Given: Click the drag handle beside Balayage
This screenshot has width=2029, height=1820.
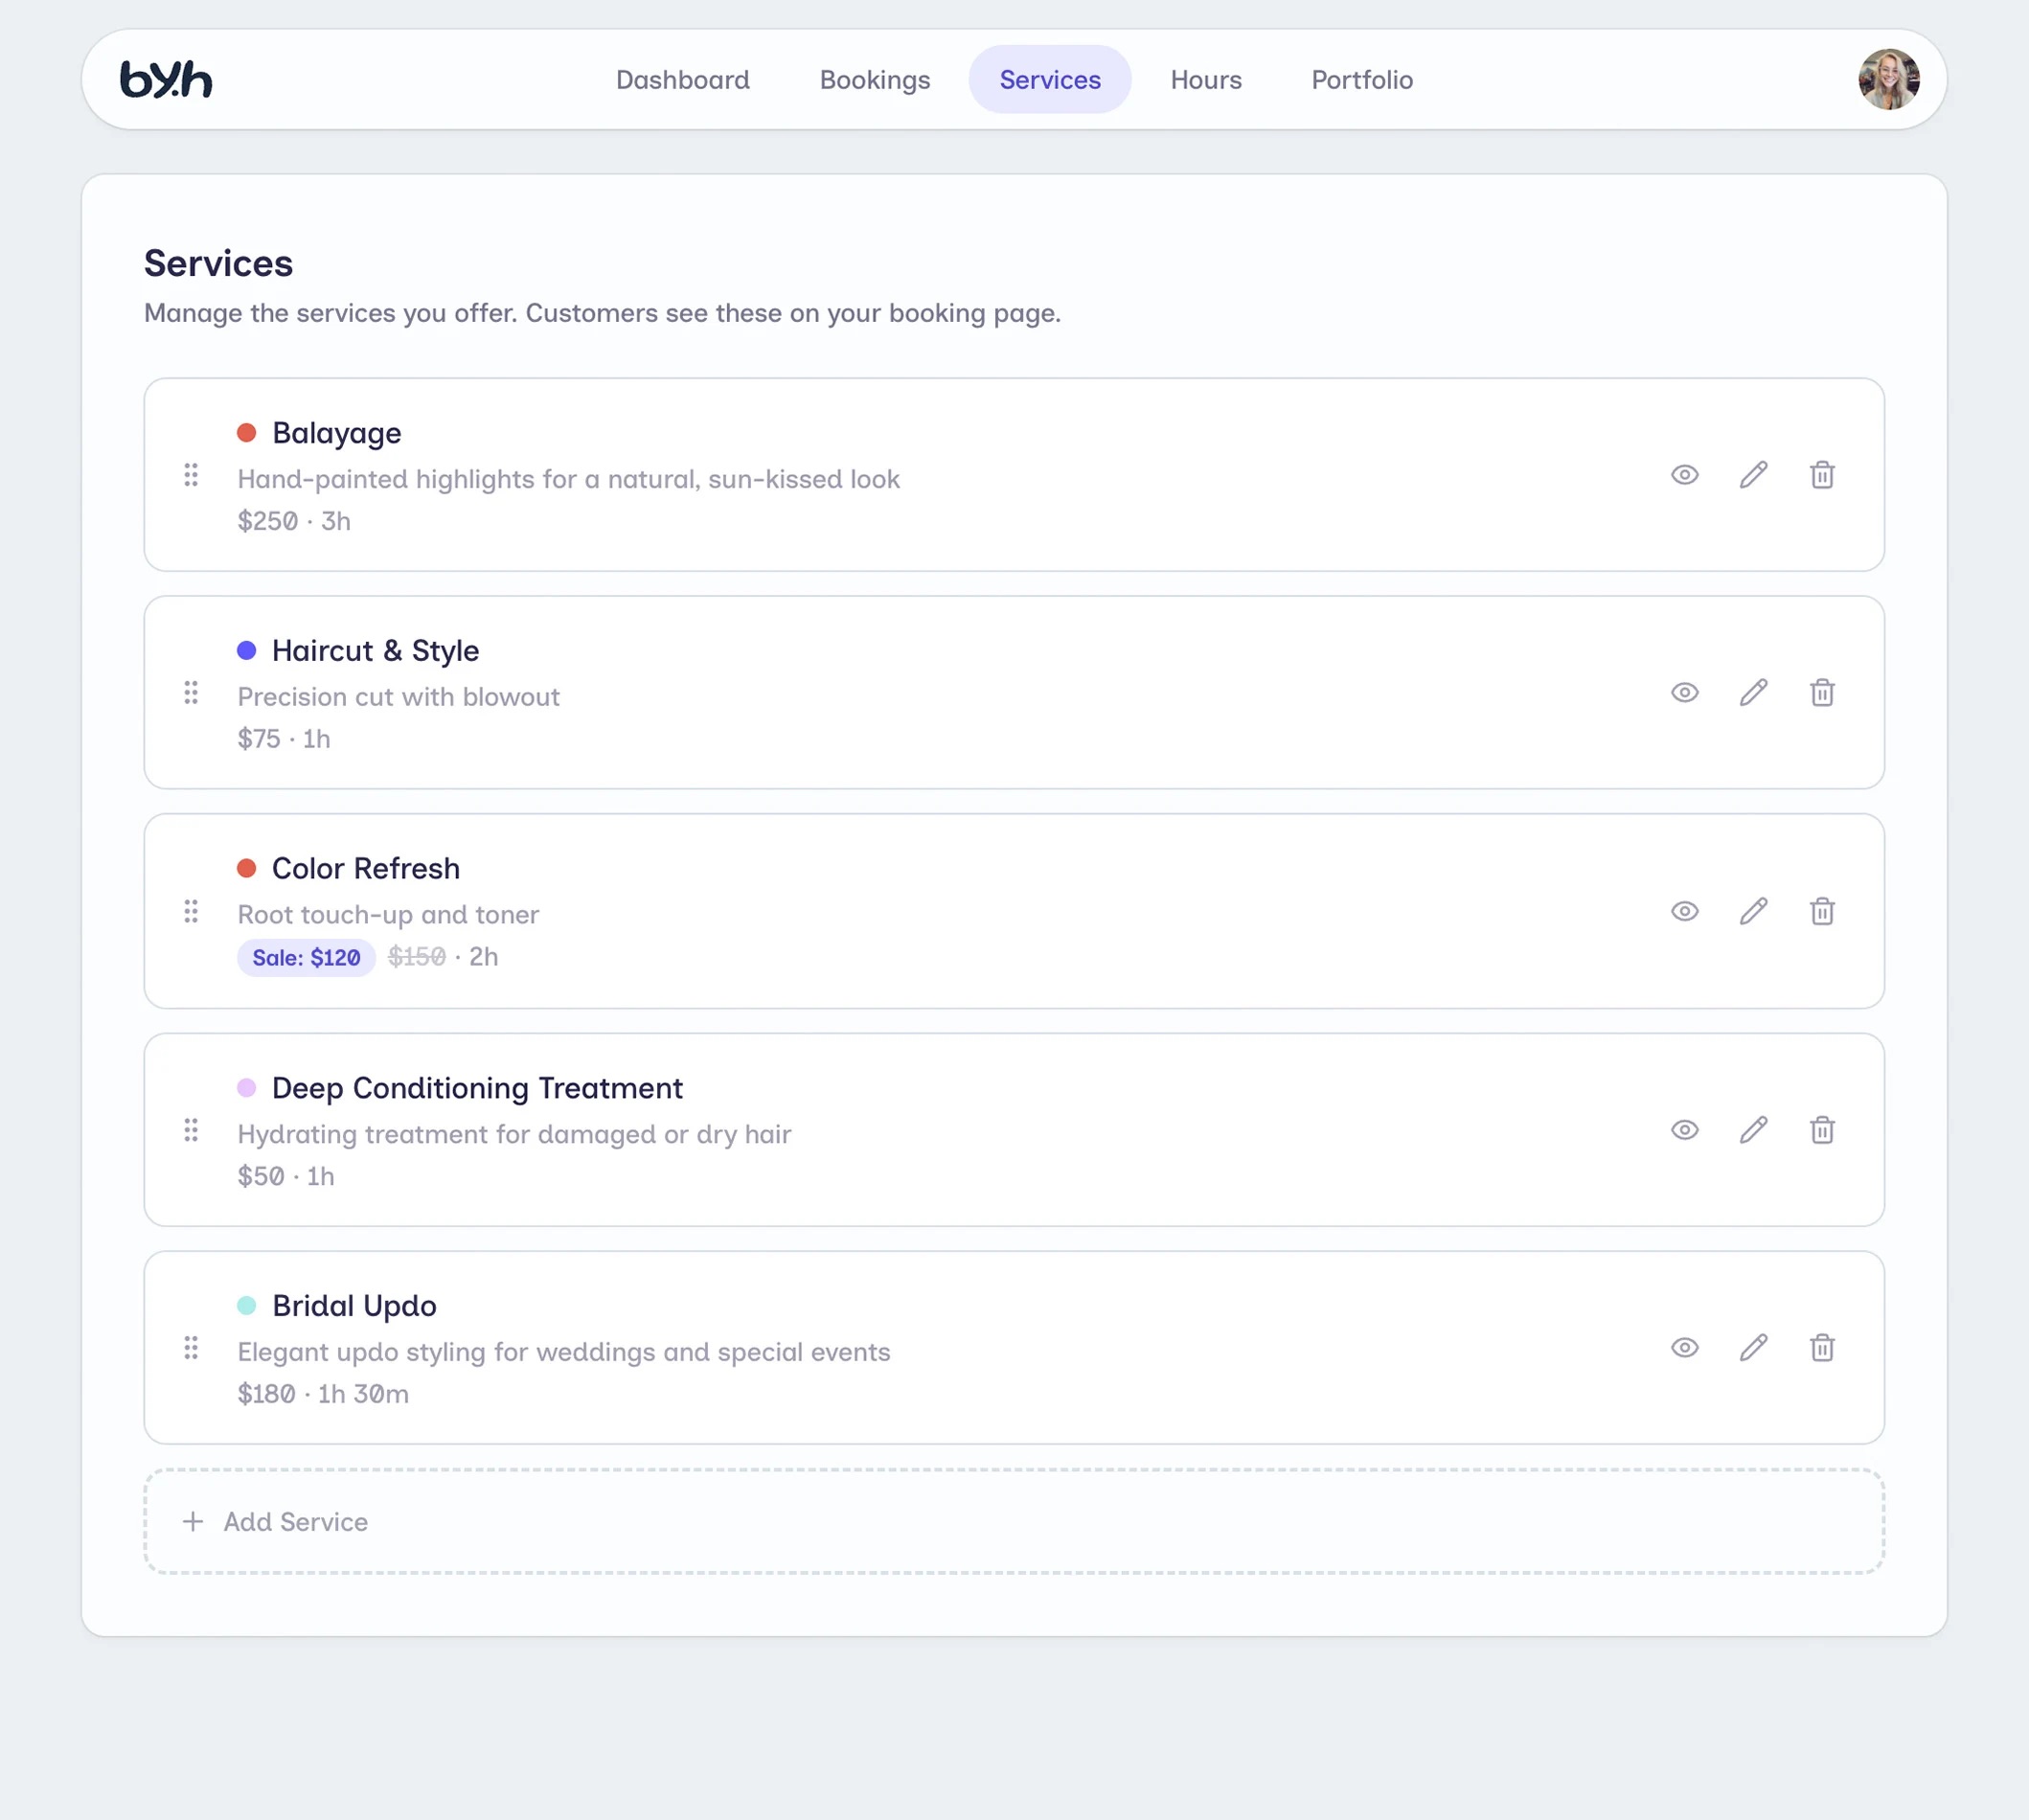Looking at the screenshot, I should [191, 475].
